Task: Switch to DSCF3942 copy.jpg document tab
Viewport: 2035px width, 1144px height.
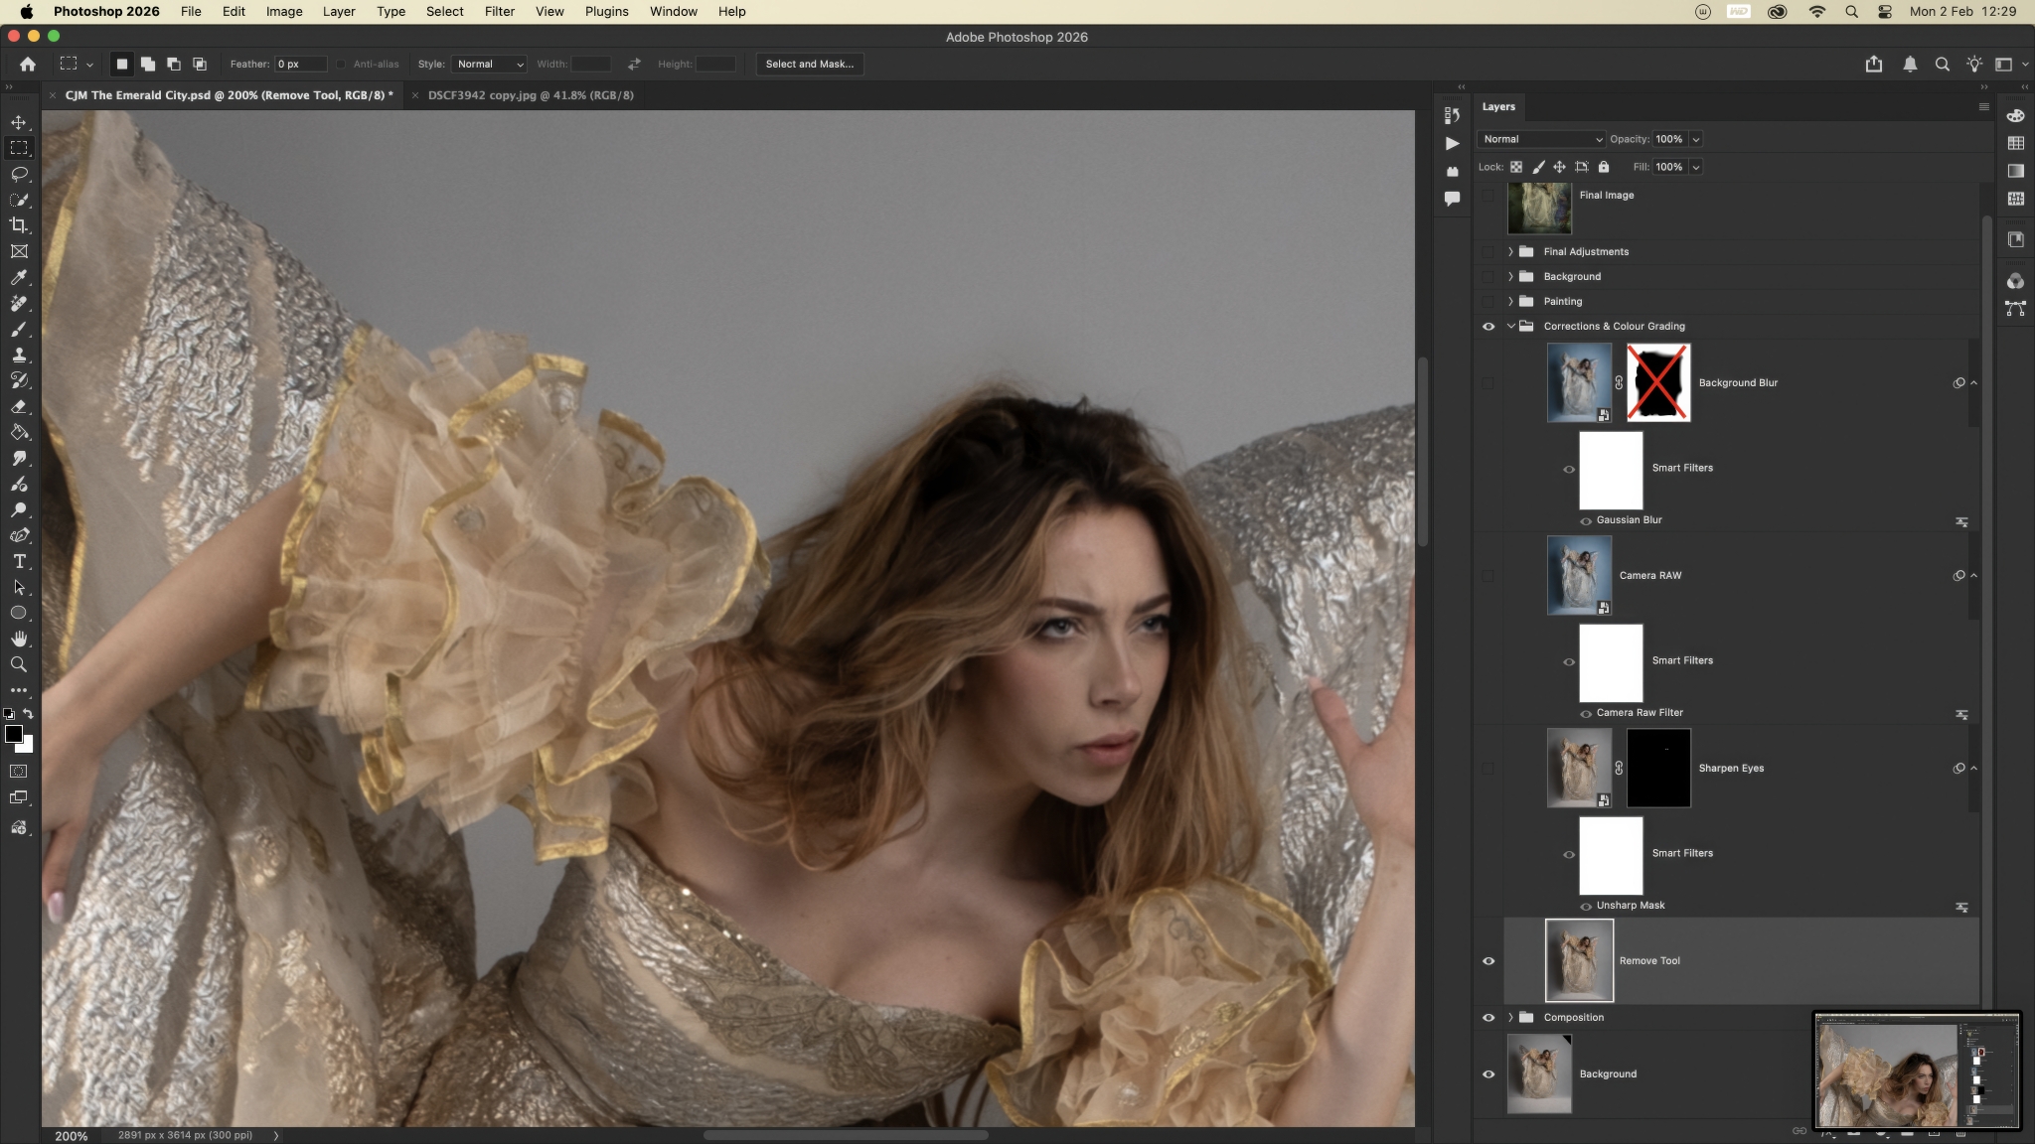Action: [x=531, y=95]
